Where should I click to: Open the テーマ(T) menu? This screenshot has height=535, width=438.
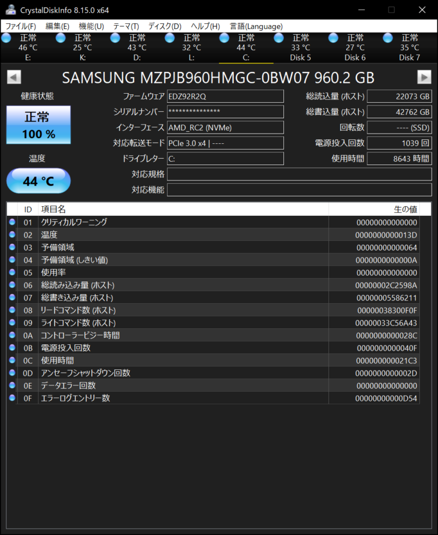point(126,26)
